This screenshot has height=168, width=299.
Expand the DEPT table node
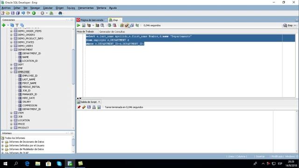pyautogui.click(x=11, y=64)
